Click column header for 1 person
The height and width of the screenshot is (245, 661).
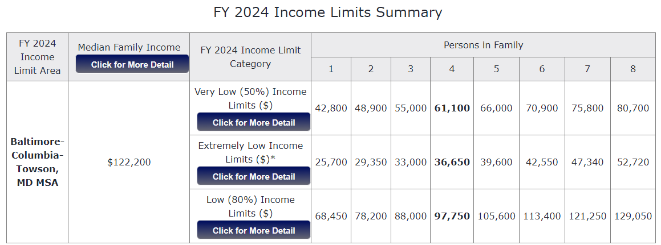click(x=331, y=69)
